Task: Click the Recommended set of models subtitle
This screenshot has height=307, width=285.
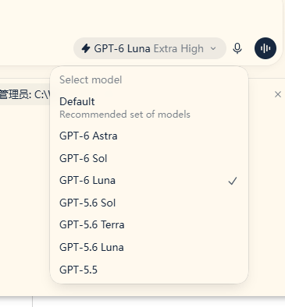Action: [125, 115]
